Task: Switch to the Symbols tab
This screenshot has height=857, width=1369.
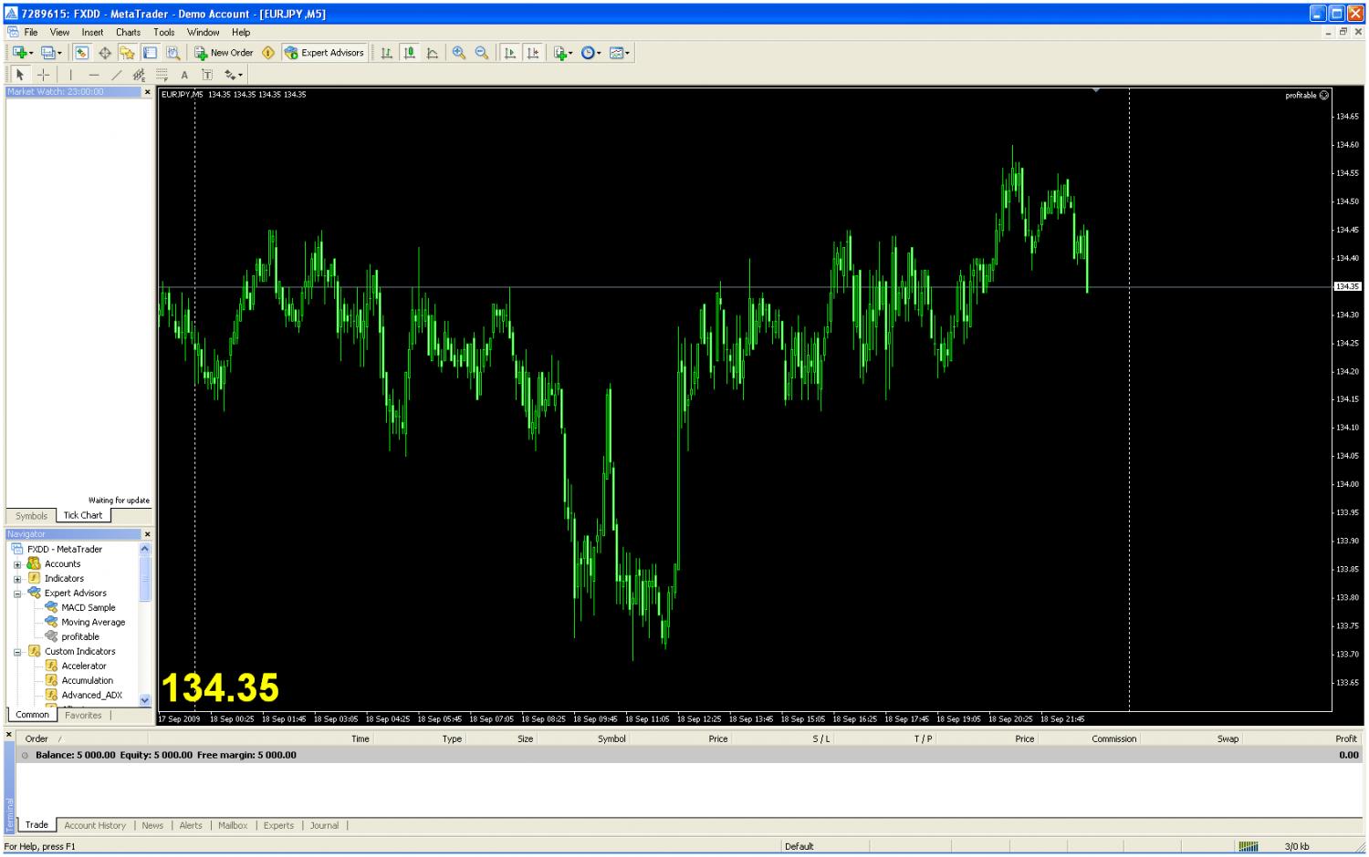Action: (x=31, y=515)
